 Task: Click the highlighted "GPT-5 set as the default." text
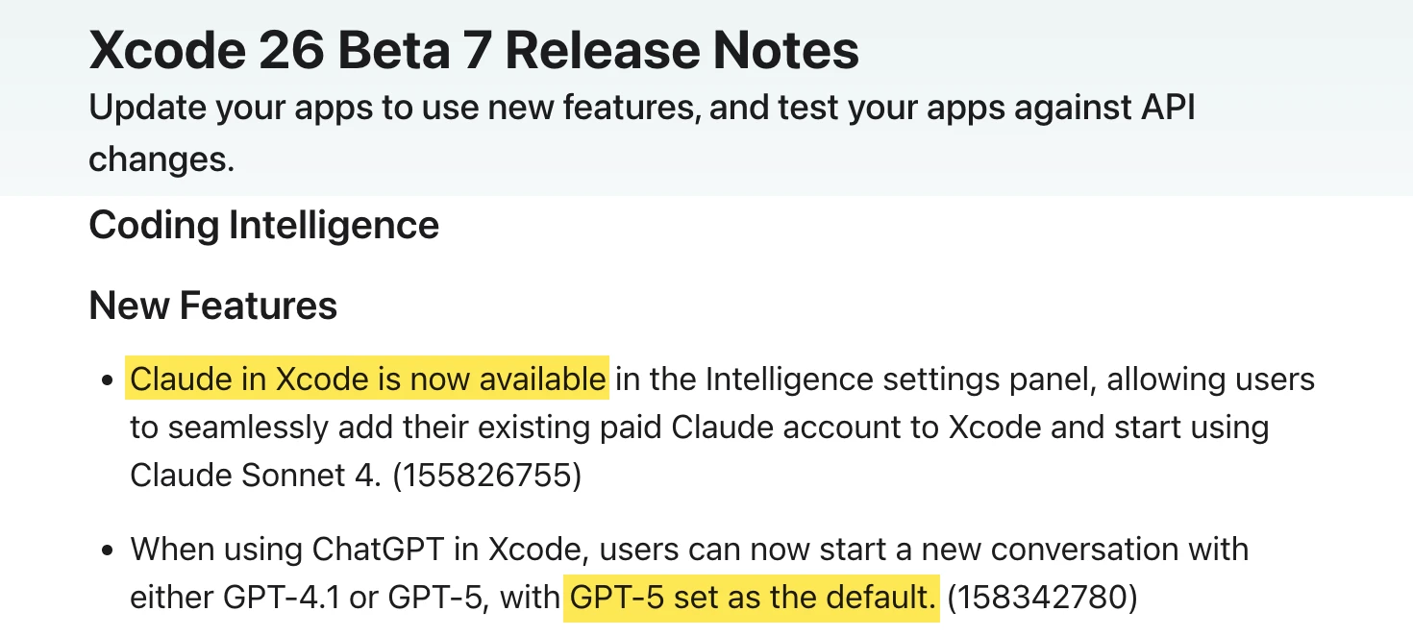tap(751, 598)
